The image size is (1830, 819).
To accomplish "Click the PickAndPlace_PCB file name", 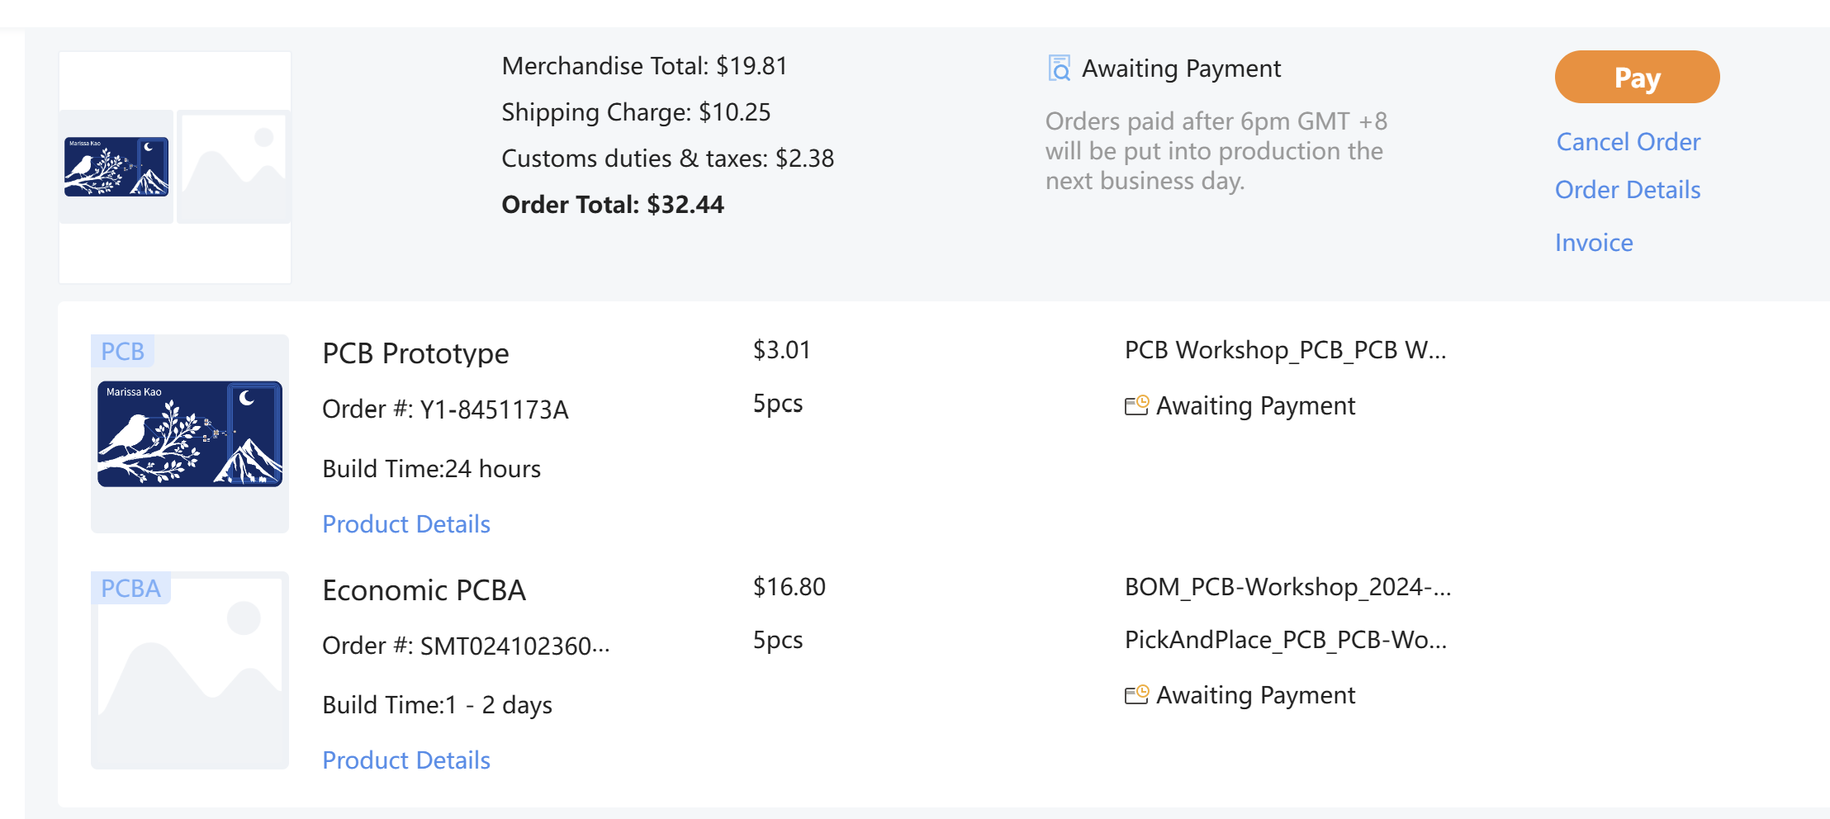I will coord(1285,640).
